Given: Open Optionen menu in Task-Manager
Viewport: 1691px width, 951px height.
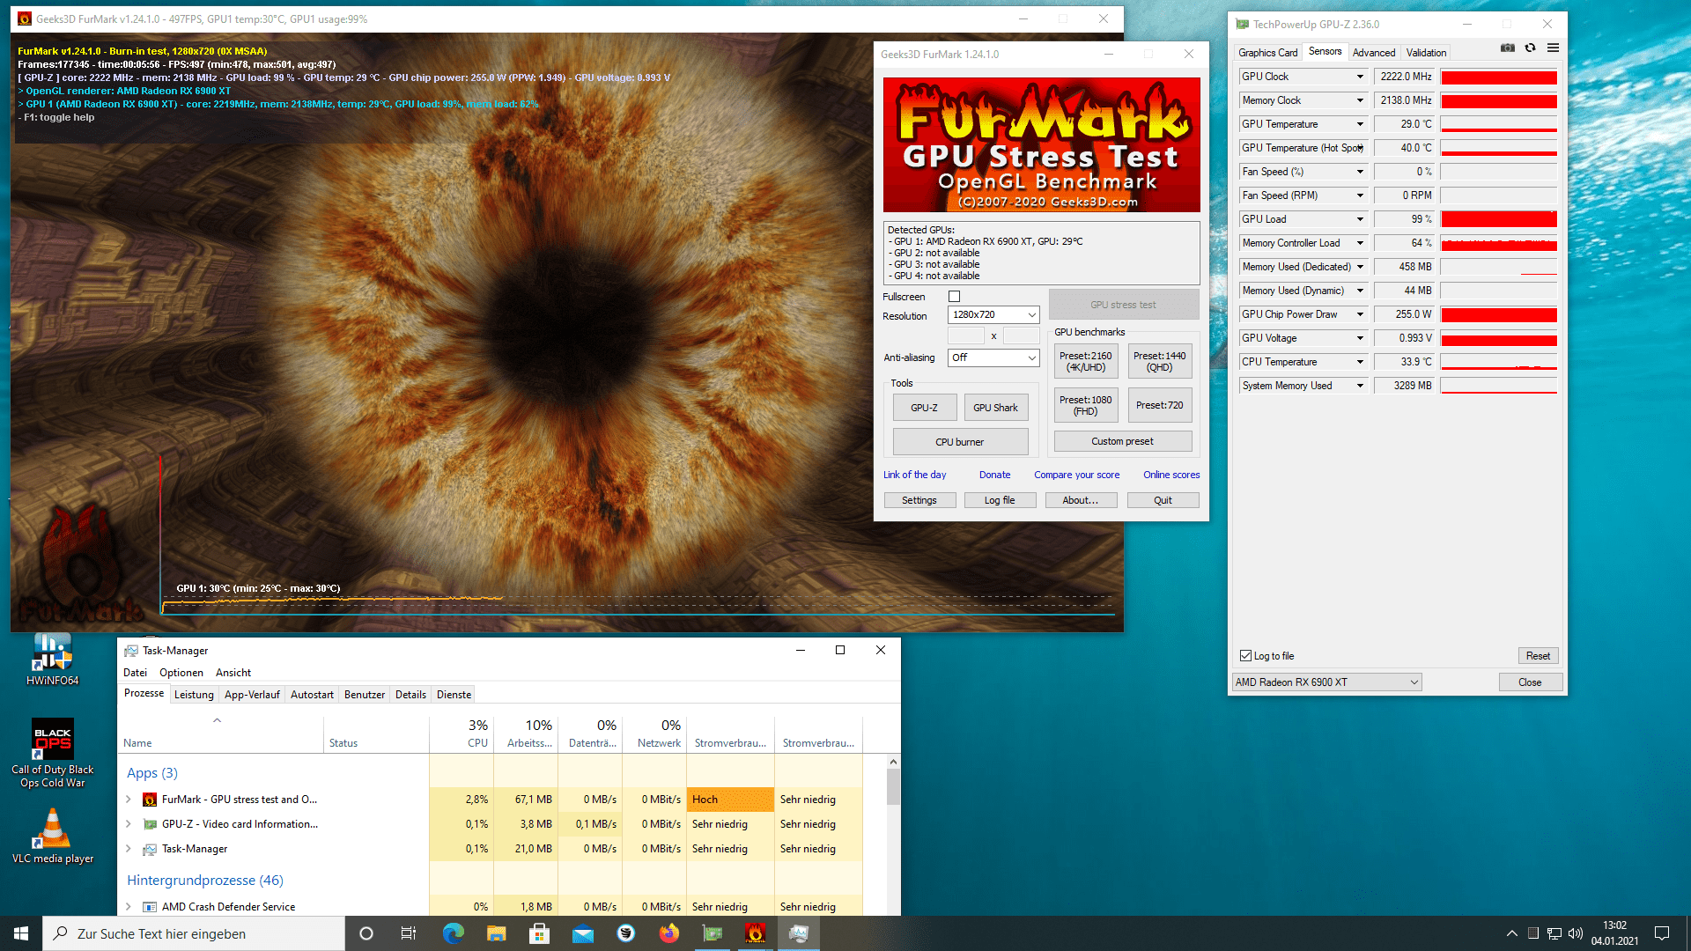Looking at the screenshot, I should (x=181, y=673).
